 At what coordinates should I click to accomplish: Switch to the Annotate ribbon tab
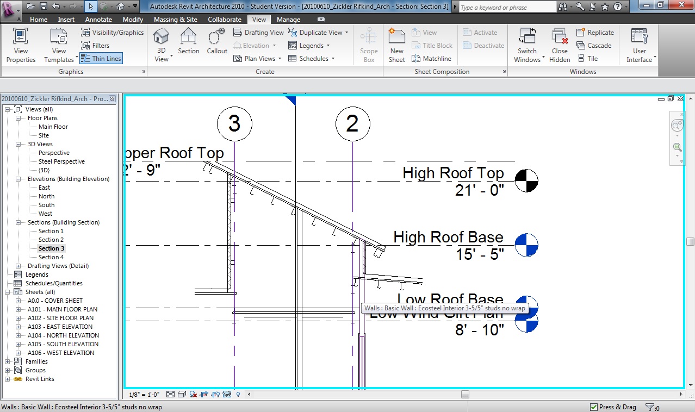tap(98, 20)
